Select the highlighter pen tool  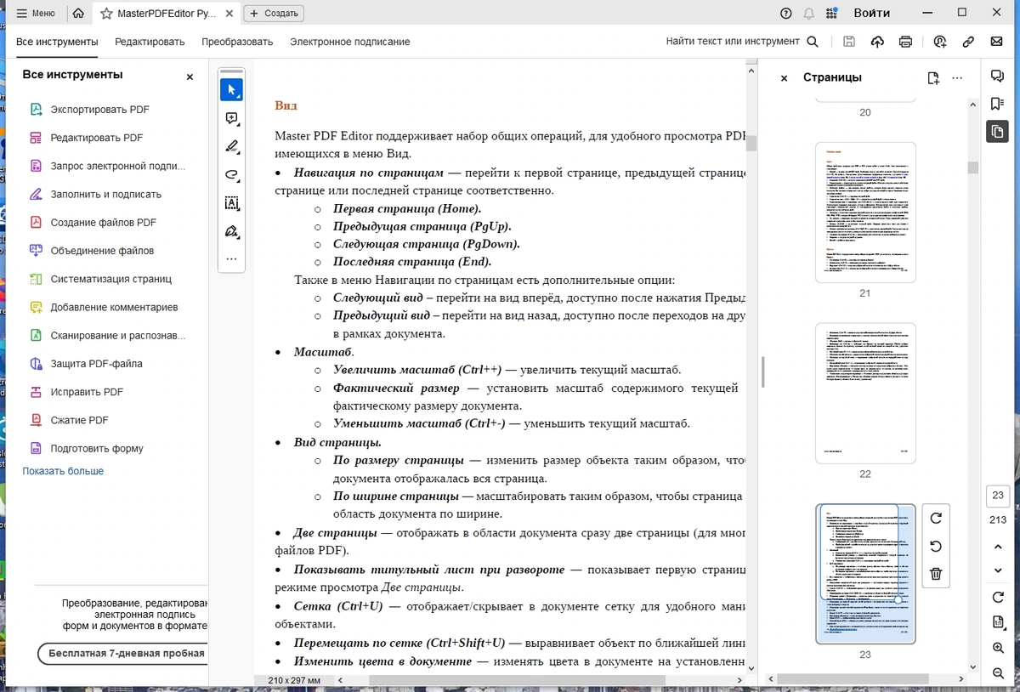231,146
